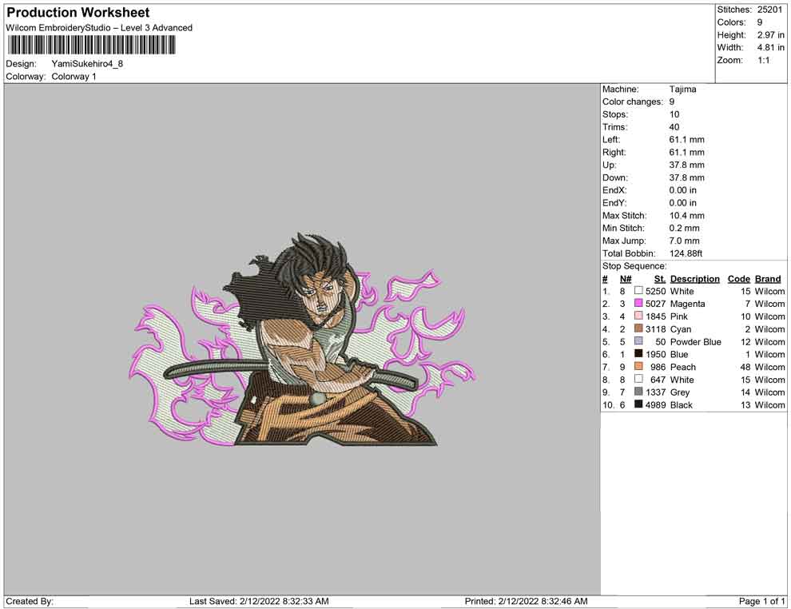Select the Zoom value '1:1'

click(763, 60)
